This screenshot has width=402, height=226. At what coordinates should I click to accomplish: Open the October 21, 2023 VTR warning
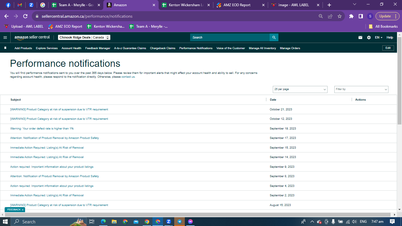(x=59, y=109)
